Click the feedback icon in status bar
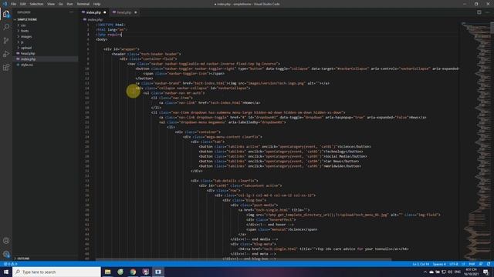The image size is (494, 277). 481,264
